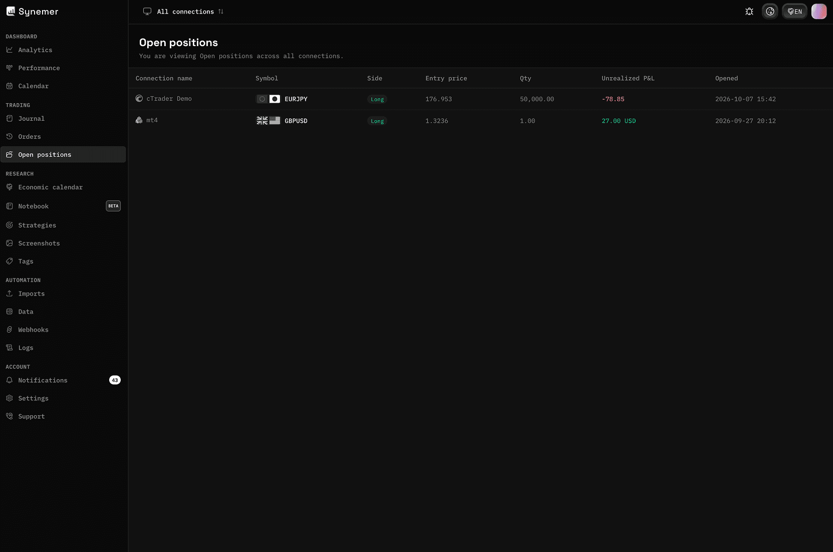Click the Entry price column header
This screenshot has width=833, height=552.
click(x=446, y=79)
